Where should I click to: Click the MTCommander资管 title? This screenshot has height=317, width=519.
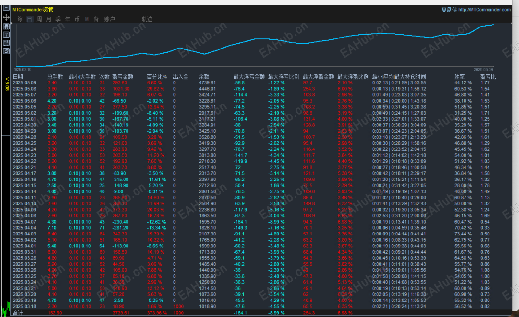pyautogui.click(x=33, y=10)
